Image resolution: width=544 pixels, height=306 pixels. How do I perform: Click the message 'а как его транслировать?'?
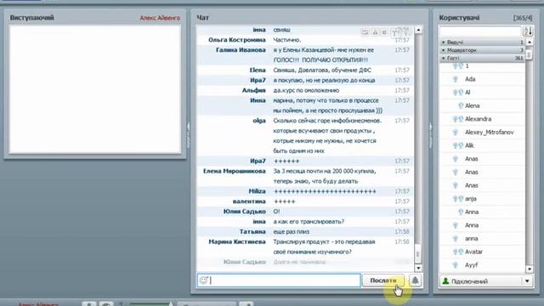pos(309,221)
